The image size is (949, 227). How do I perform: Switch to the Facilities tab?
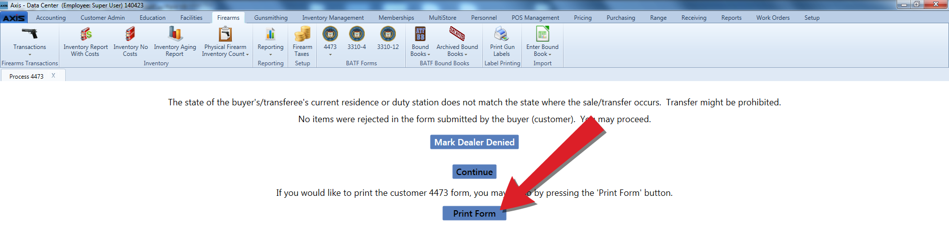(191, 18)
